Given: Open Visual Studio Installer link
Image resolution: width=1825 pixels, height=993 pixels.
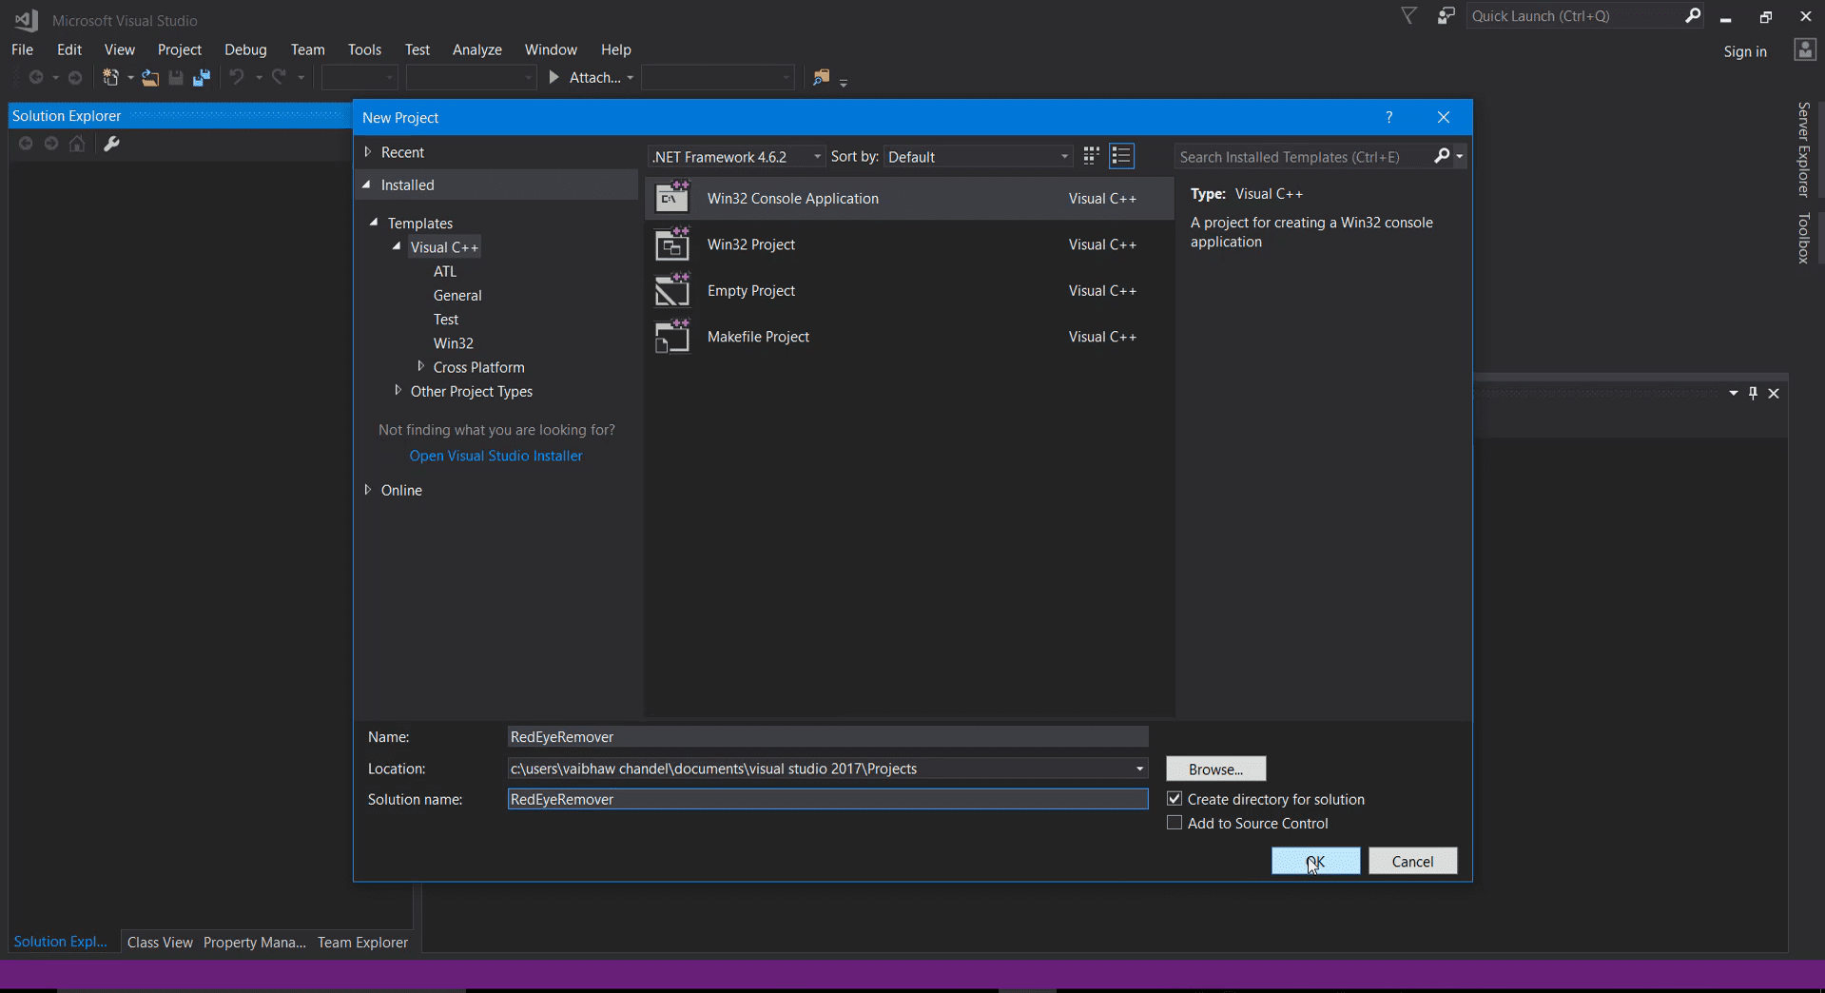Looking at the screenshot, I should point(495,456).
